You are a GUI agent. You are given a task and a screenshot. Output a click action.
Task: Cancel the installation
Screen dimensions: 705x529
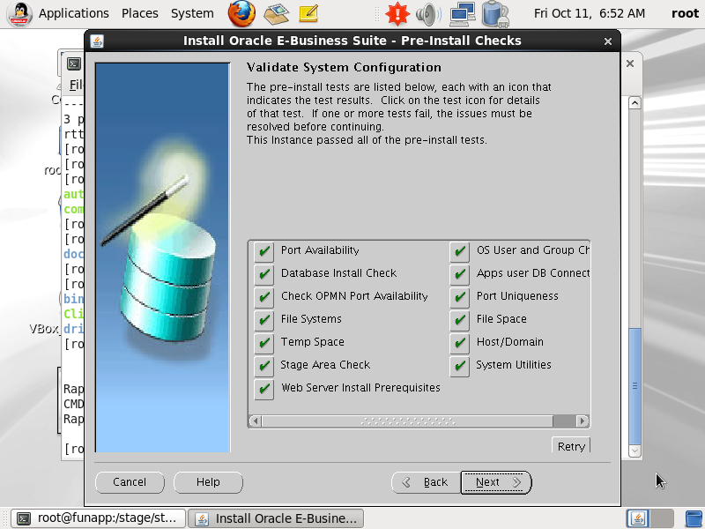[130, 482]
